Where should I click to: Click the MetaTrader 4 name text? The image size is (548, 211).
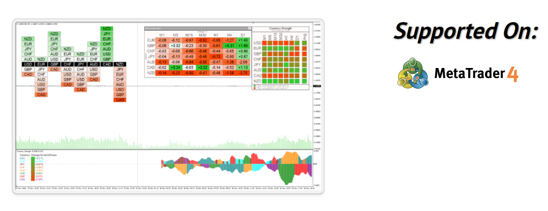pos(476,75)
